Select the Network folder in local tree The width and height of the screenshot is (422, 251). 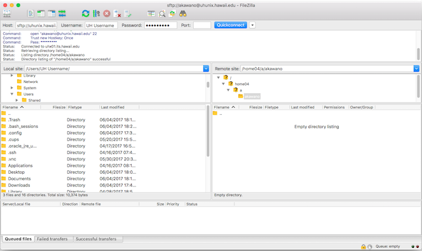[27, 82]
